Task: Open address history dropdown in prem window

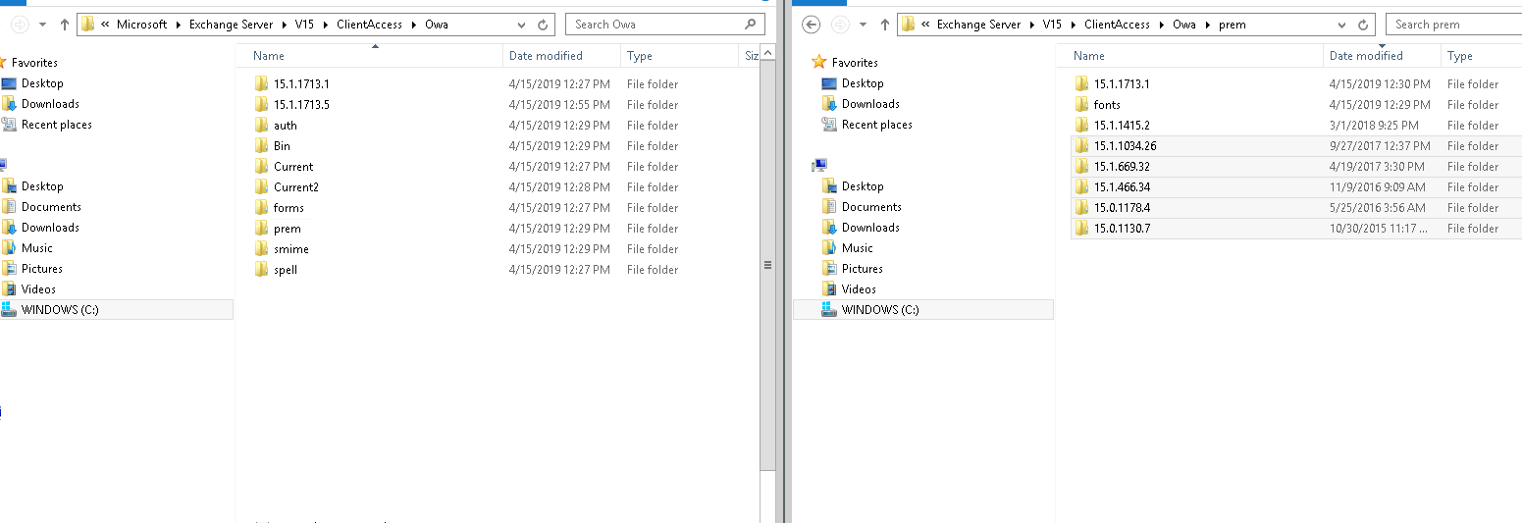Action: tap(1343, 25)
